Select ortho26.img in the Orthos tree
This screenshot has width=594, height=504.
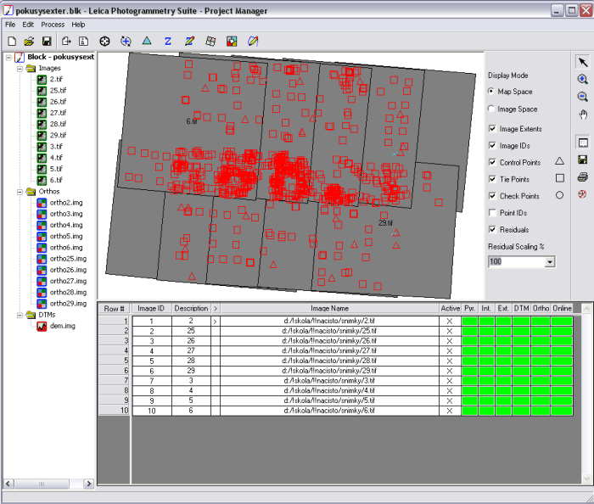click(68, 270)
